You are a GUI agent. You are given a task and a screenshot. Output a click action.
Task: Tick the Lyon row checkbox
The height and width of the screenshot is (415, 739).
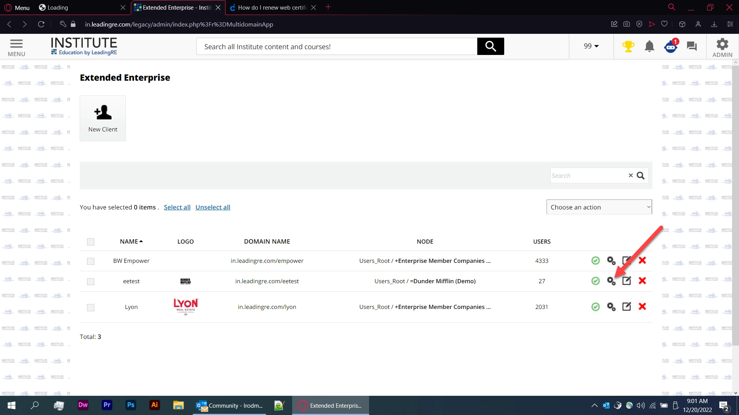pos(90,307)
